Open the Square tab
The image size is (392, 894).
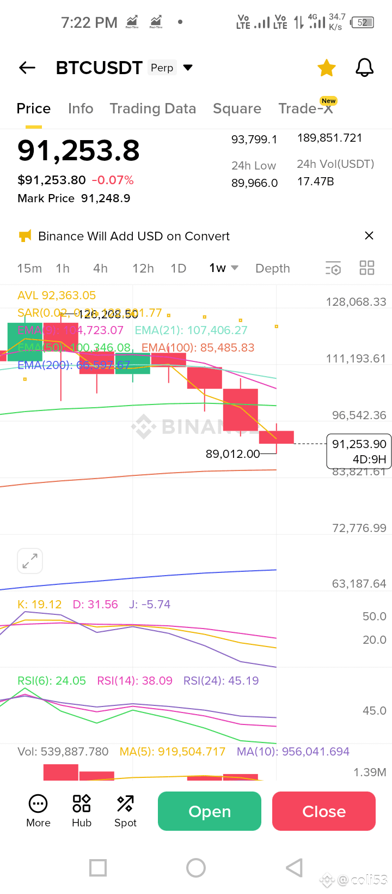pyautogui.click(x=237, y=108)
